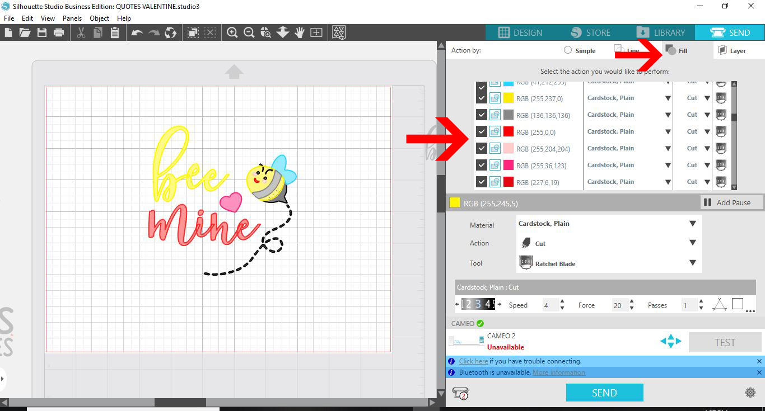This screenshot has width=765, height=411.
Task: Disable the RGB (255,237,0) fill color row
Action: click(x=482, y=98)
